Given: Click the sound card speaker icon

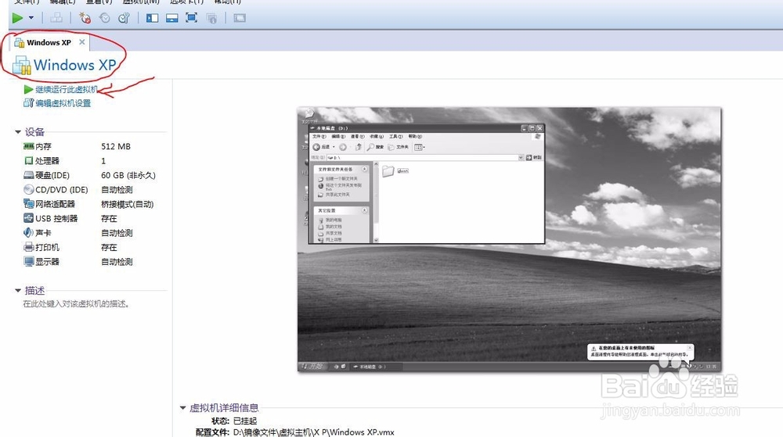Looking at the screenshot, I should (28, 233).
